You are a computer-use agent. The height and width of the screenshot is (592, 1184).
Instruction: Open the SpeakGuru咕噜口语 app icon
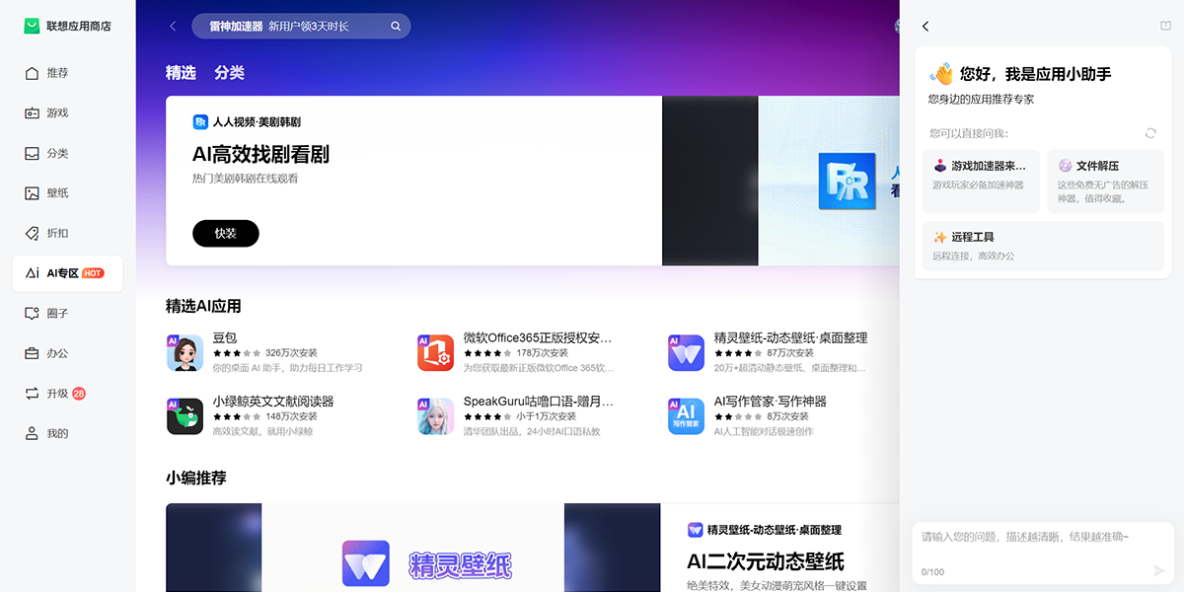pyautogui.click(x=435, y=416)
